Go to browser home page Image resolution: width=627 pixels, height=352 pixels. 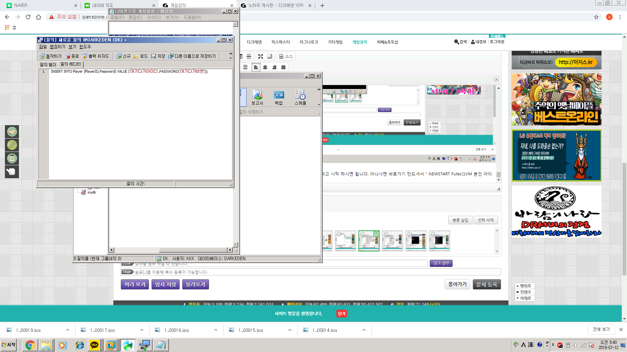coord(39,17)
